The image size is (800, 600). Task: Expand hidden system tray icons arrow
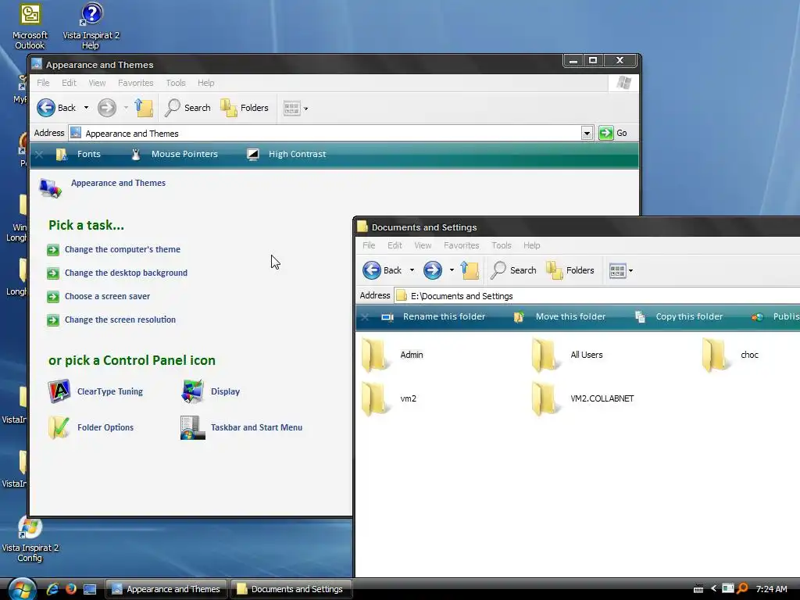[x=713, y=589]
